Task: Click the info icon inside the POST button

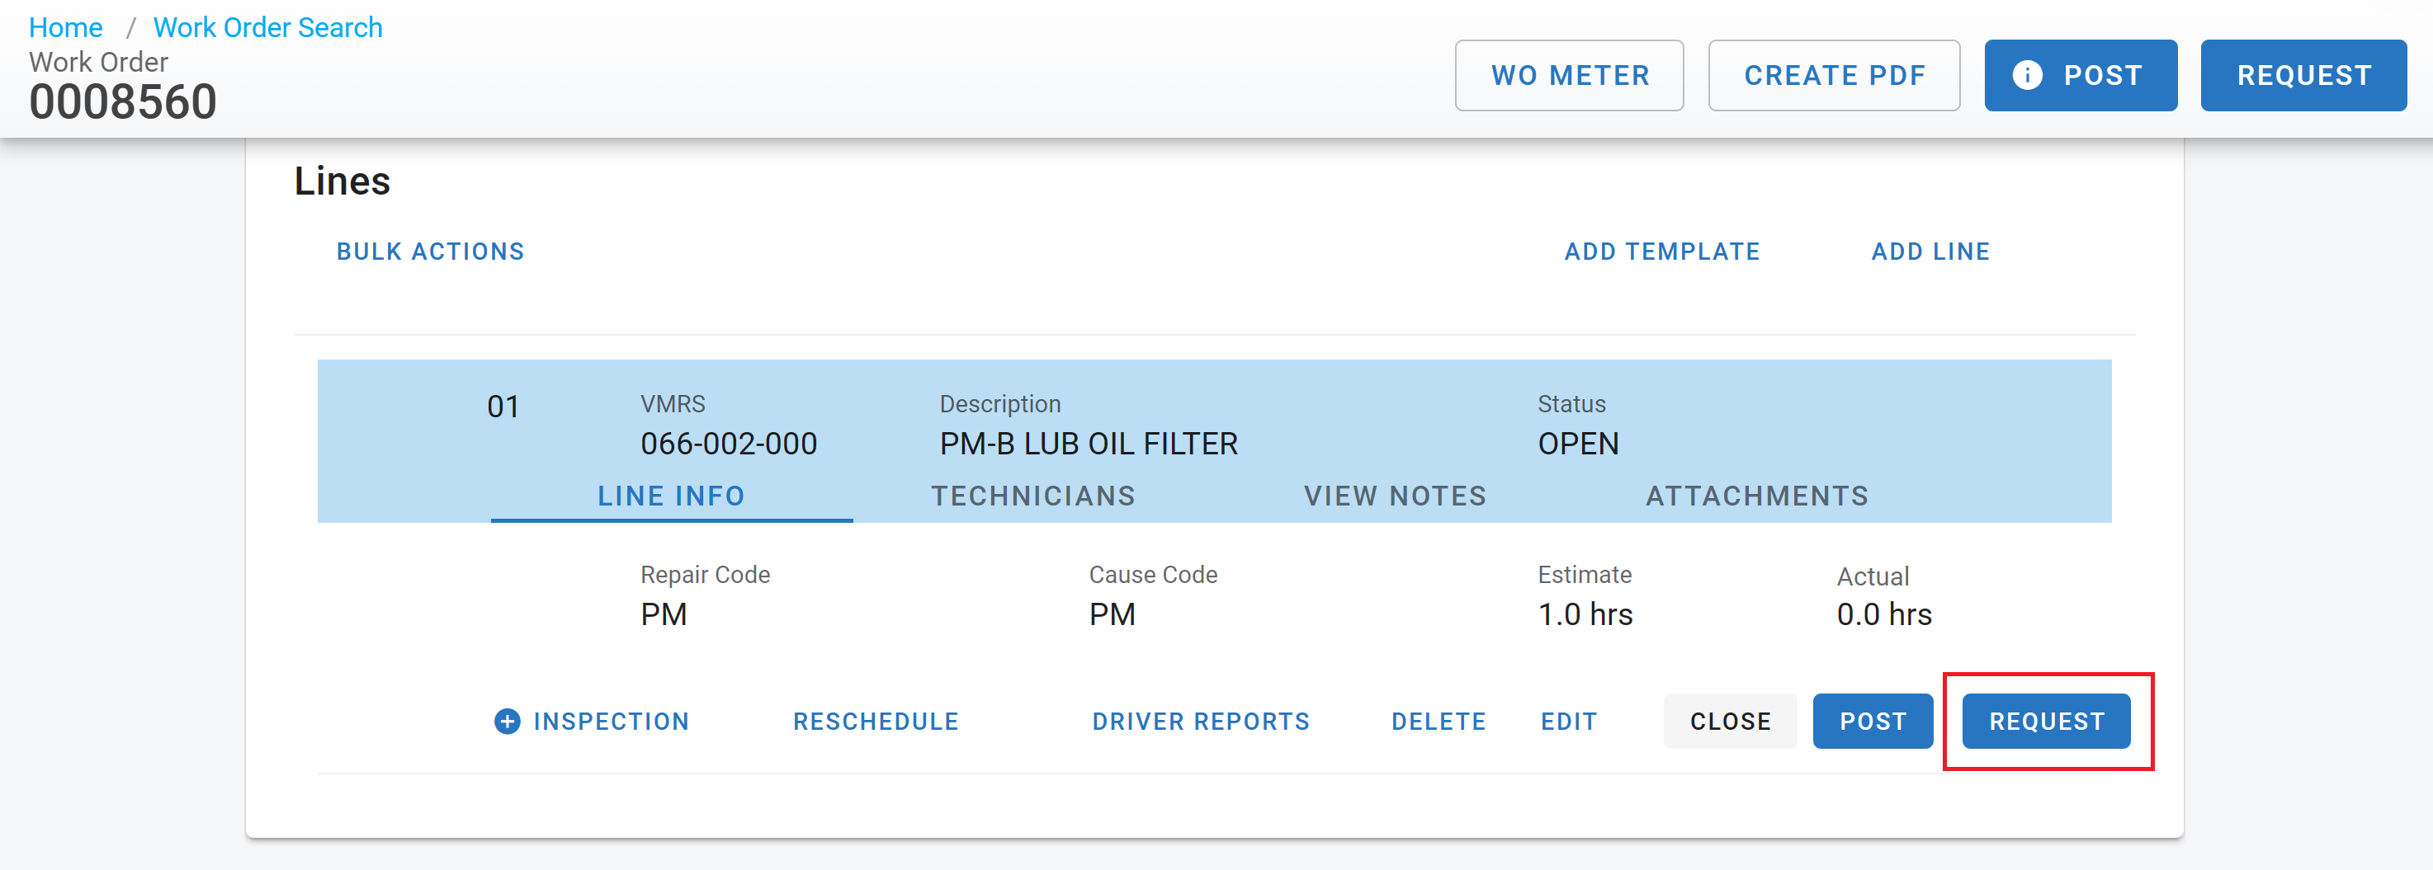Action: pyautogui.click(x=2027, y=74)
